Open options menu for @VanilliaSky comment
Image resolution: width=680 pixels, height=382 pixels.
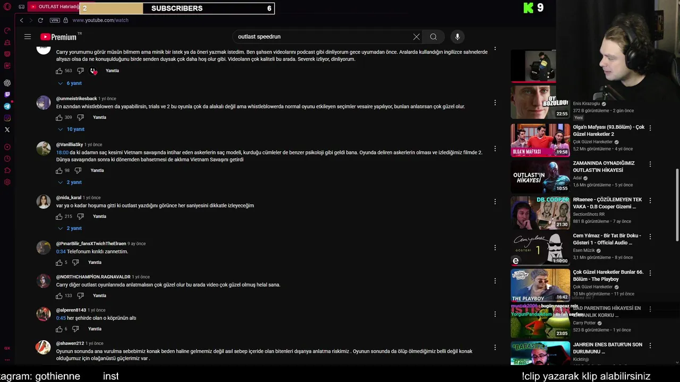[495, 149]
